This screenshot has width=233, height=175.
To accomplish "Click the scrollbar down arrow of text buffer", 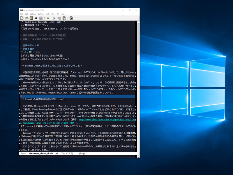I will [138, 151].
